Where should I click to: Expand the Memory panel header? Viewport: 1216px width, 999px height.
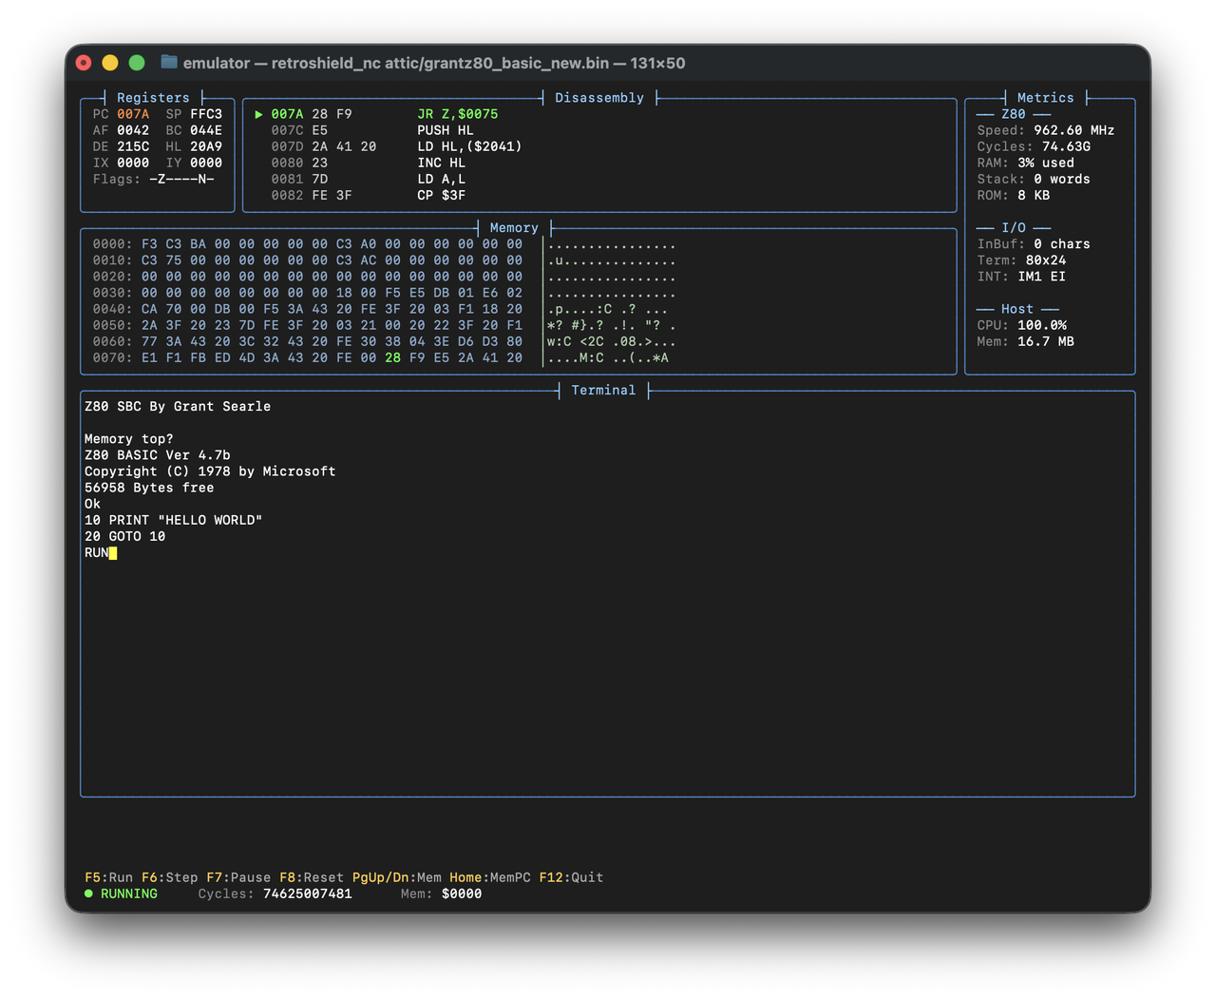[513, 228]
